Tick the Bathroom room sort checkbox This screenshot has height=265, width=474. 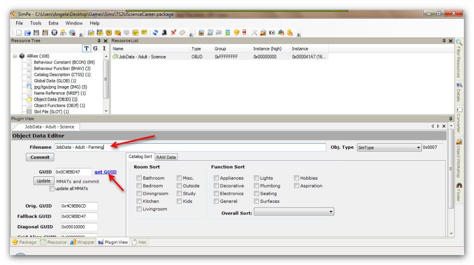[139, 178]
